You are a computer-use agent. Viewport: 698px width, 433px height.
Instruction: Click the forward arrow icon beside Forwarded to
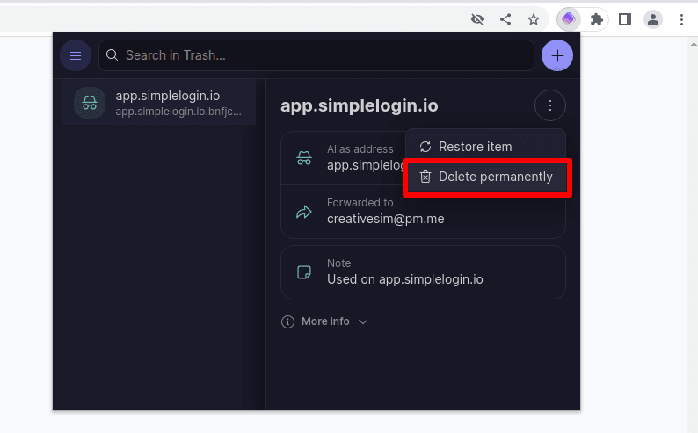(x=304, y=212)
